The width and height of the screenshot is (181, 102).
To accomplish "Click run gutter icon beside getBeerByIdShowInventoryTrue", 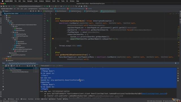I will pos(48,55).
